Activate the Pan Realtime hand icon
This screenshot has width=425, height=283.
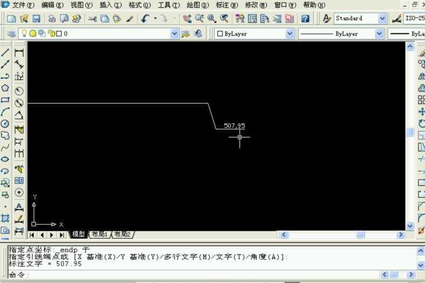click(187, 18)
